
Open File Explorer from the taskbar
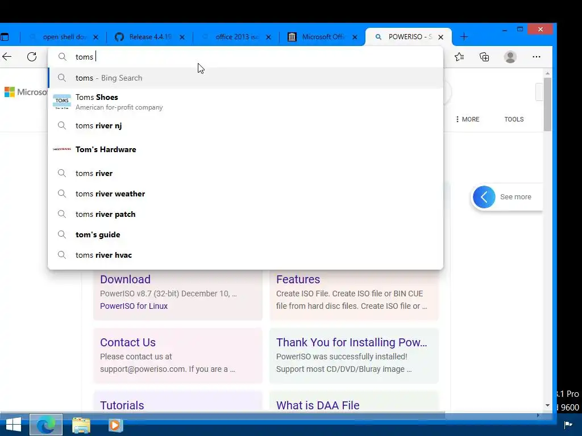coord(81,425)
